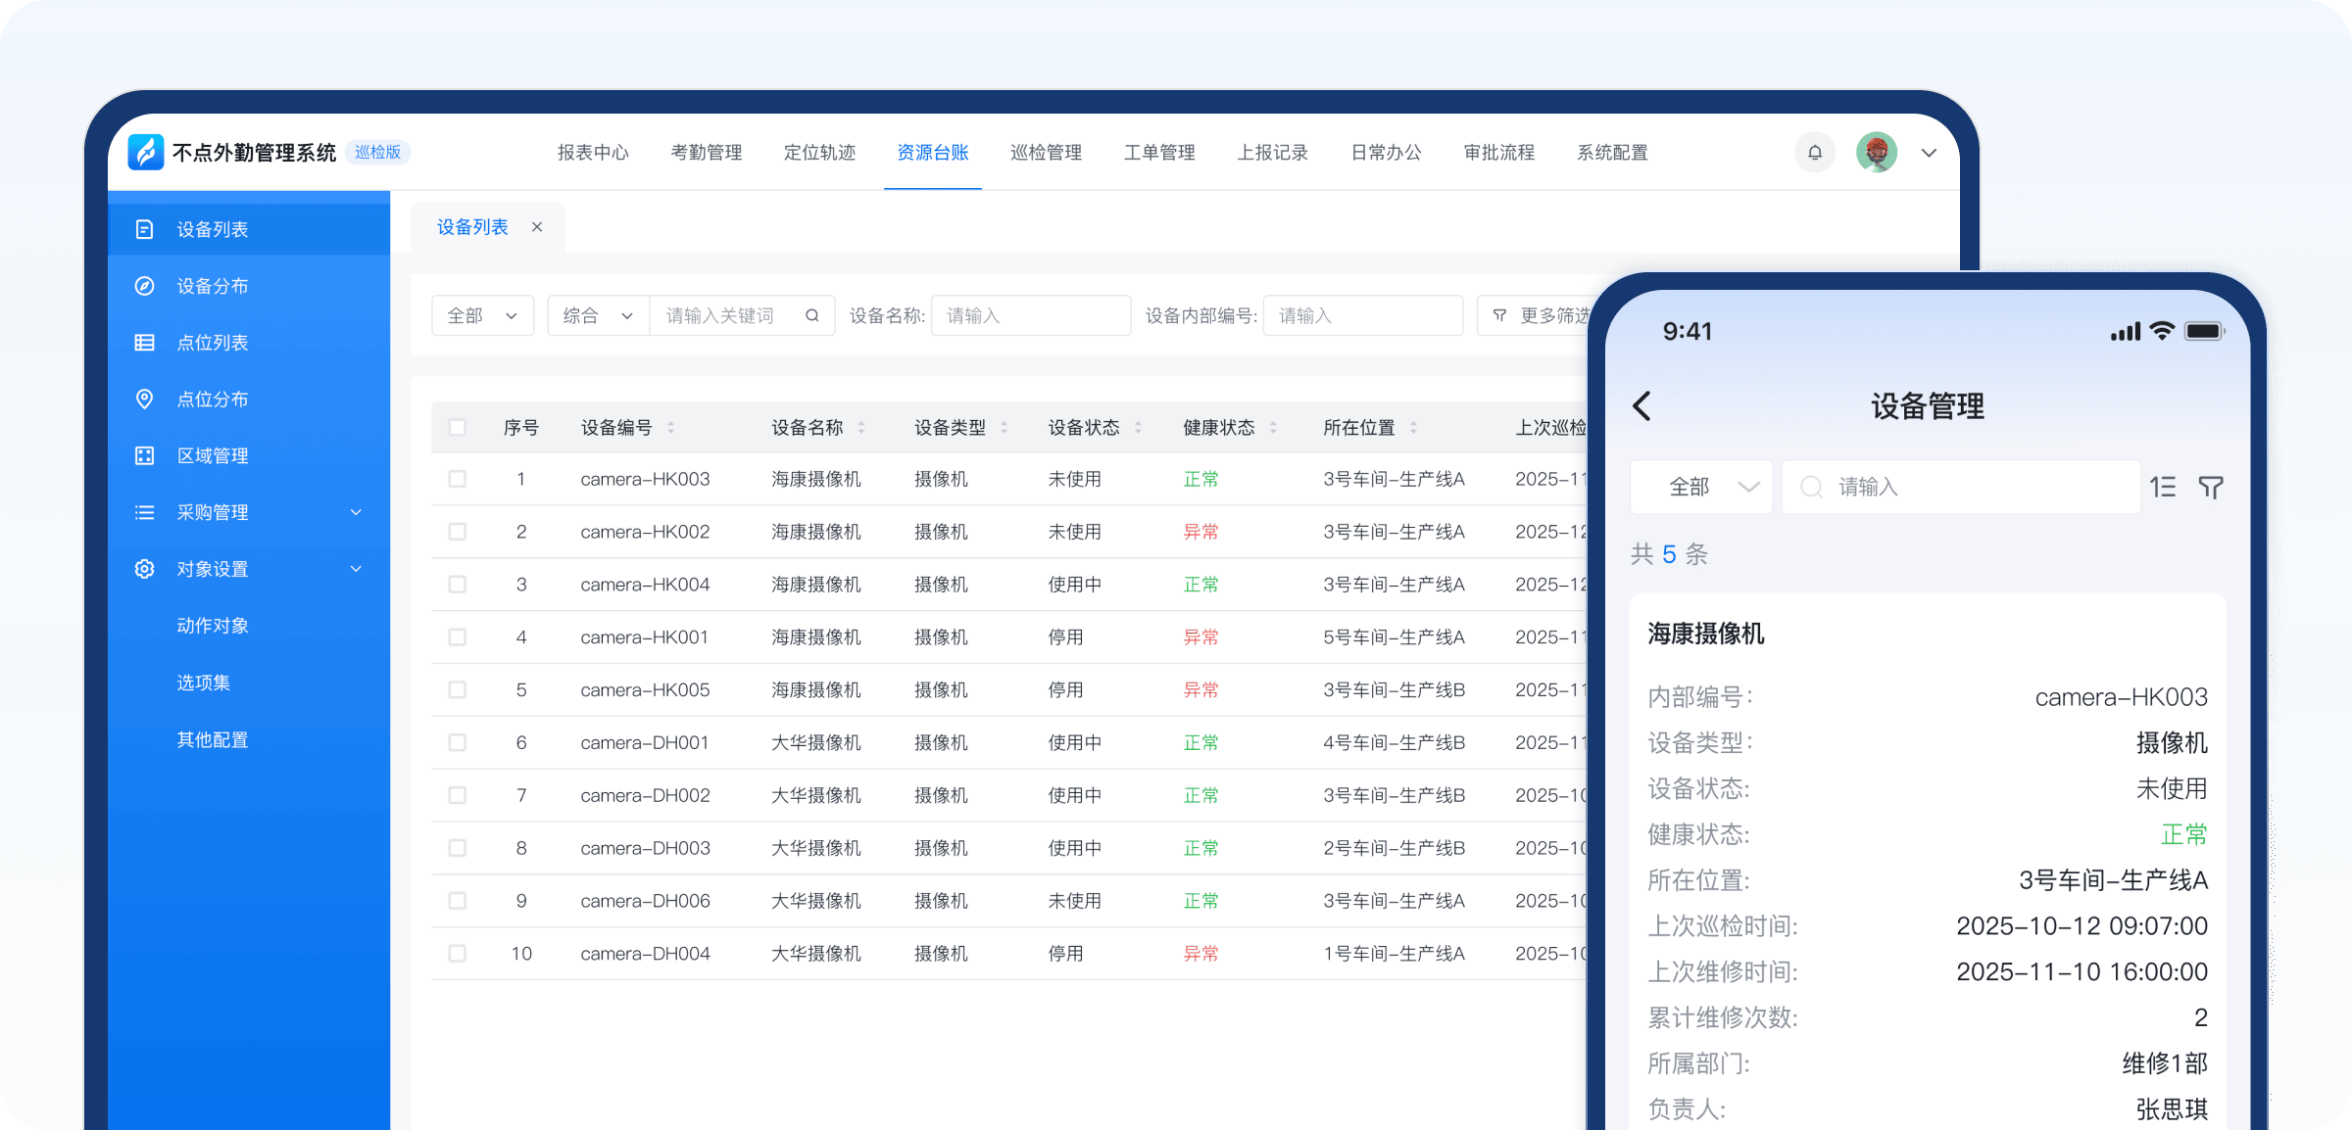
Task: Check the row checkbox for camera-DH004
Action: [458, 953]
